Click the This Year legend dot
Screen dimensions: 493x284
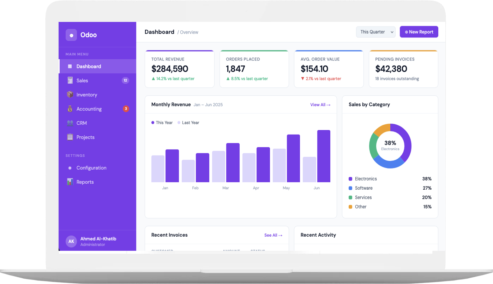click(x=153, y=123)
